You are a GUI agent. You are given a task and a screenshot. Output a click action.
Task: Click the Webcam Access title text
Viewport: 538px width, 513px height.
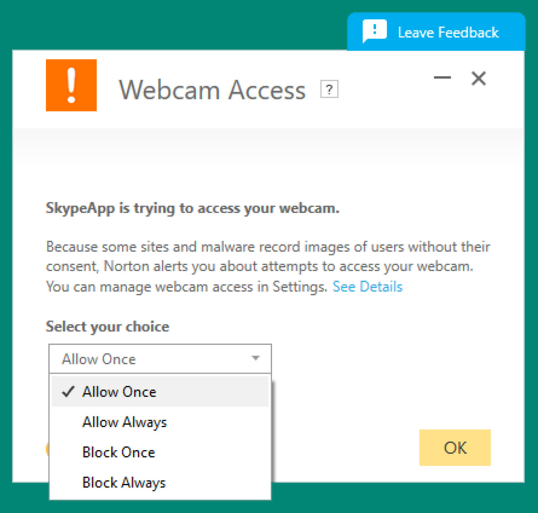[212, 90]
